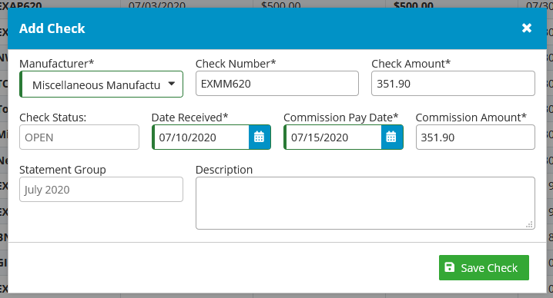Click the Commission Amount* label
The height and width of the screenshot is (298, 553).
point(471,118)
